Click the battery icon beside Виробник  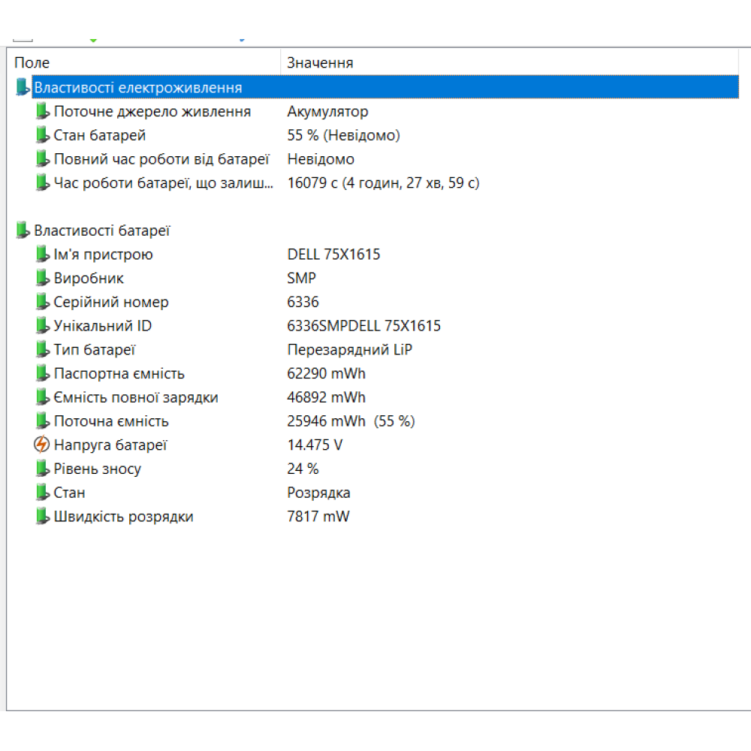click(x=43, y=278)
